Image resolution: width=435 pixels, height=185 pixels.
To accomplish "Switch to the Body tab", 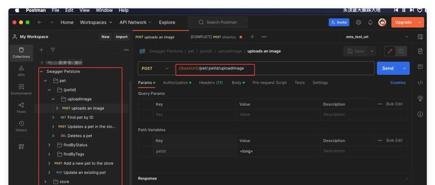I will (x=238, y=83).
